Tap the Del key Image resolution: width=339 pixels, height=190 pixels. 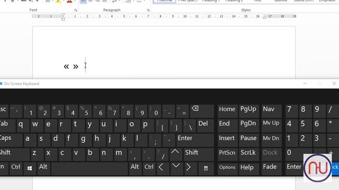[205, 126]
